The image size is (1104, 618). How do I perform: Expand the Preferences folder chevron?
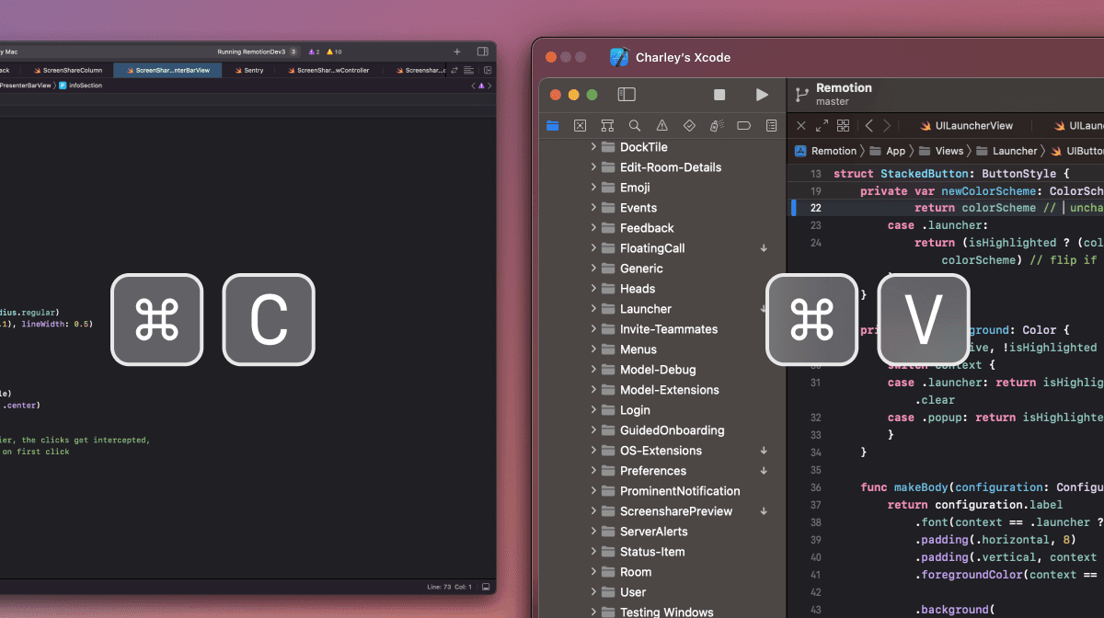pos(593,471)
